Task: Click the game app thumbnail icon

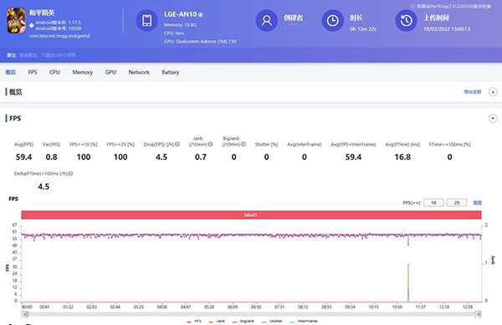Action: tap(17, 20)
